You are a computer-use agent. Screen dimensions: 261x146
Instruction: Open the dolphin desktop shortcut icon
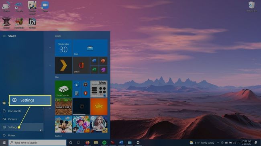point(19,7)
